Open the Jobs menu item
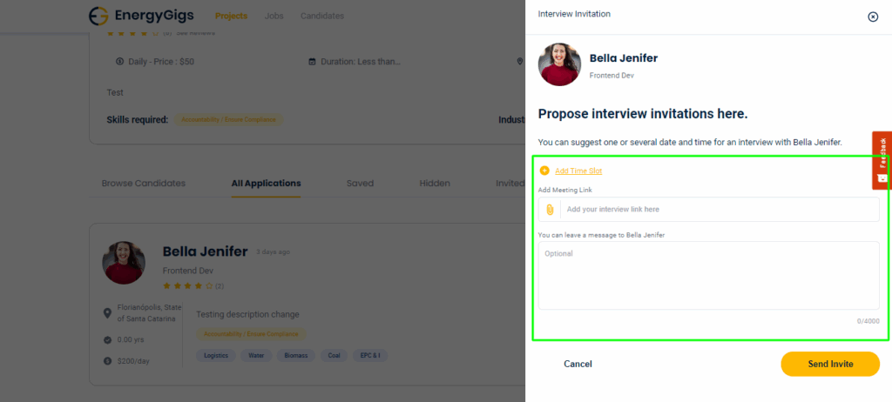Screen dimensions: 892x402 (x=274, y=16)
